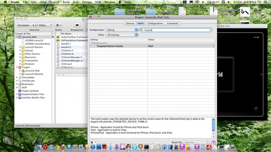The width and height of the screenshot is (271, 152).
Task: Switch to the General tab
Action: point(130,23)
